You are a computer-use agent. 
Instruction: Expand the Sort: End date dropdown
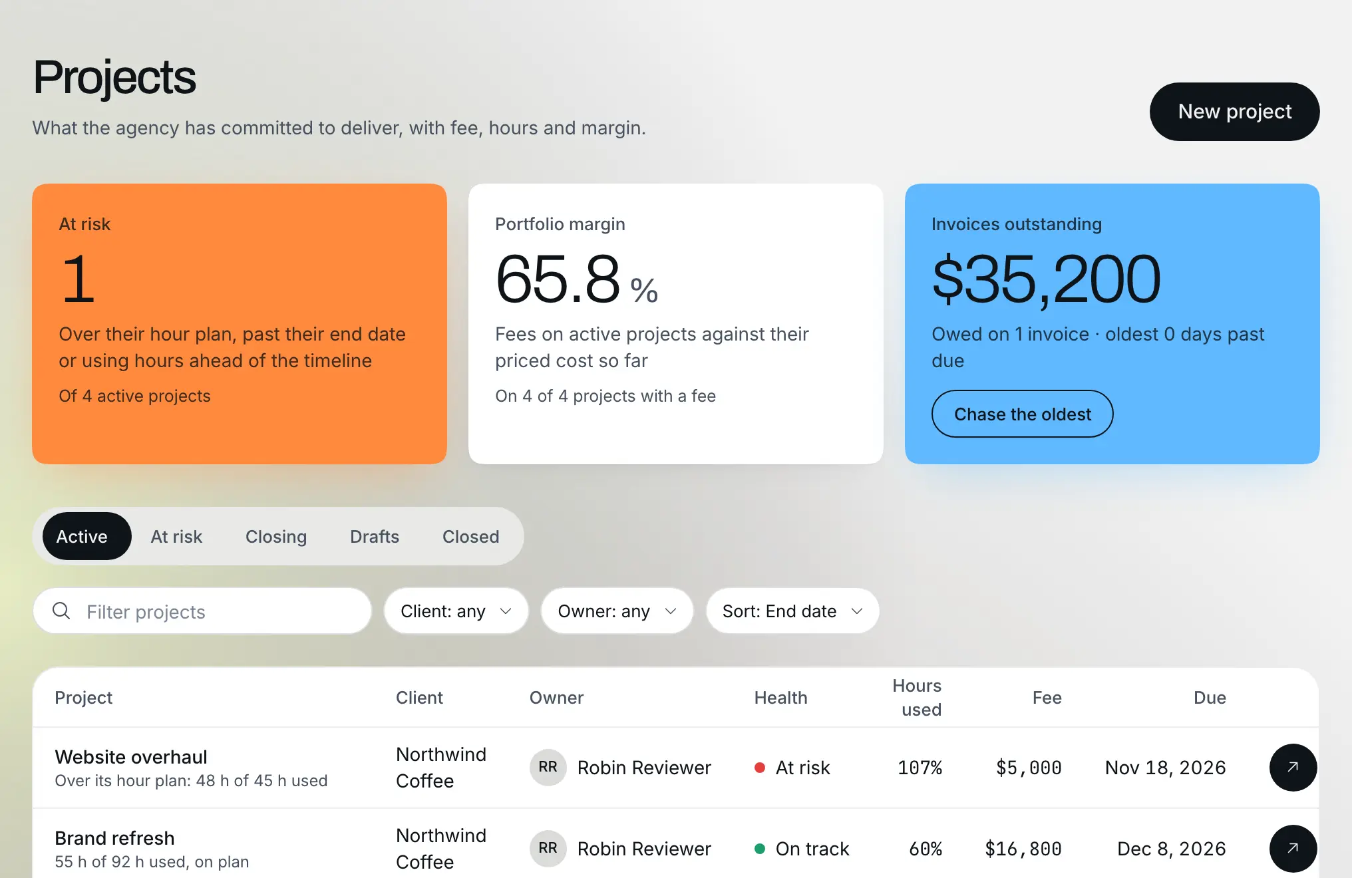click(792, 611)
